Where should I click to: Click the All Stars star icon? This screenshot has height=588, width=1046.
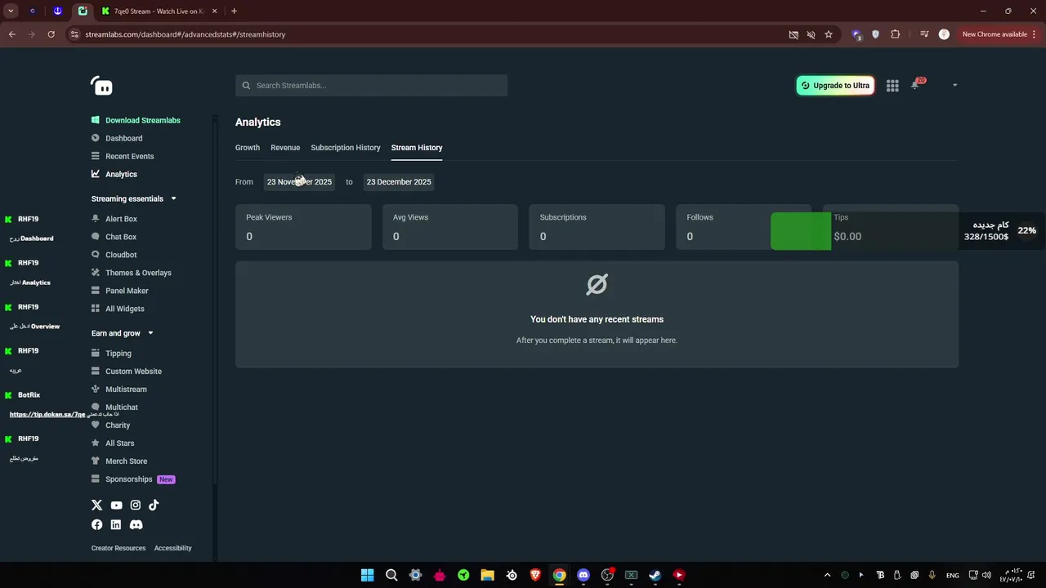[x=96, y=443]
